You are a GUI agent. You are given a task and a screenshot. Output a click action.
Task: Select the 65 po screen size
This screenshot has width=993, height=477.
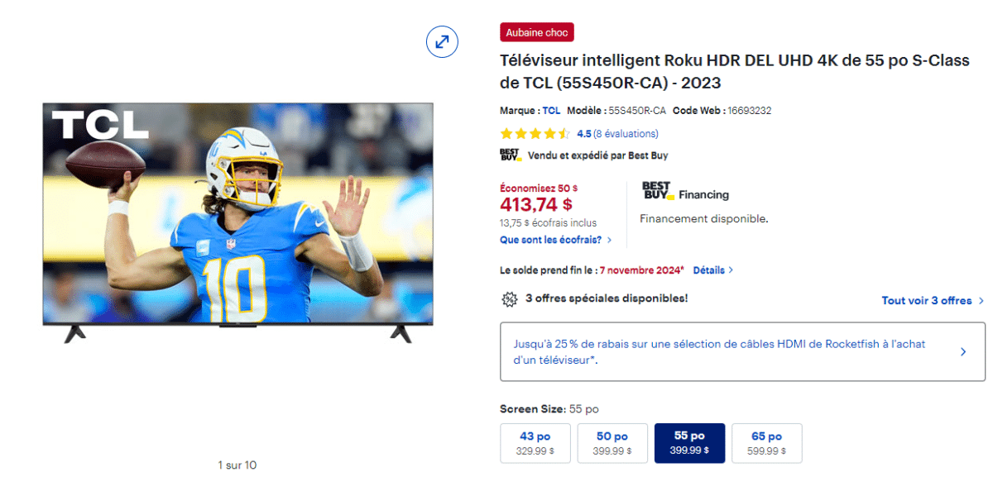pos(766,443)
